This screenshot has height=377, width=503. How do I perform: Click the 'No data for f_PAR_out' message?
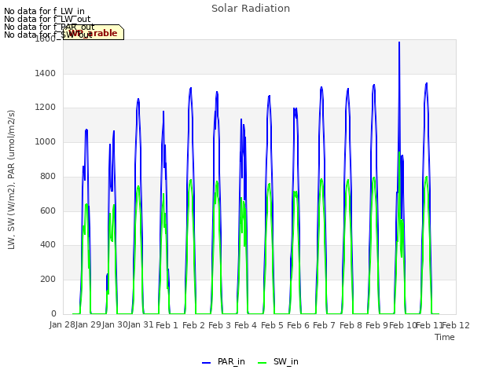pyautogui.click(x=49, y=27)
